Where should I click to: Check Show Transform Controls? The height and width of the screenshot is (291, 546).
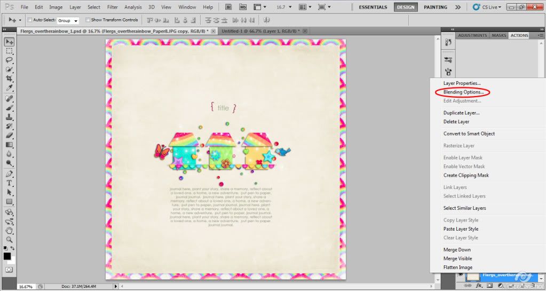point(88,20)
